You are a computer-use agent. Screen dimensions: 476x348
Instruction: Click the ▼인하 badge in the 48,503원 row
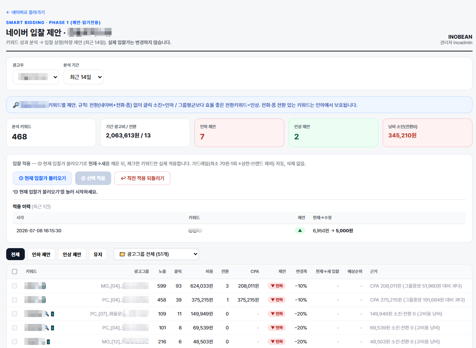tap(277, 342)
